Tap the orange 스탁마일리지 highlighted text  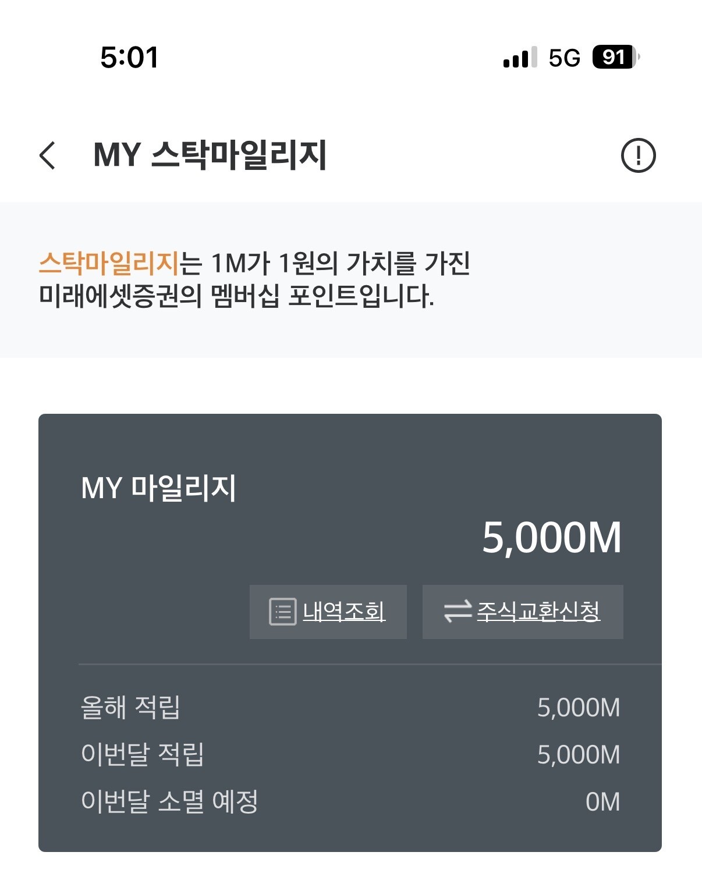(x=108, y=263)
